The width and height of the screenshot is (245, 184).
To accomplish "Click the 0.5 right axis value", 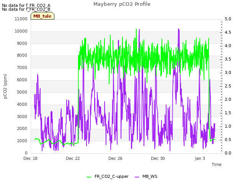I will coord(228,140).
